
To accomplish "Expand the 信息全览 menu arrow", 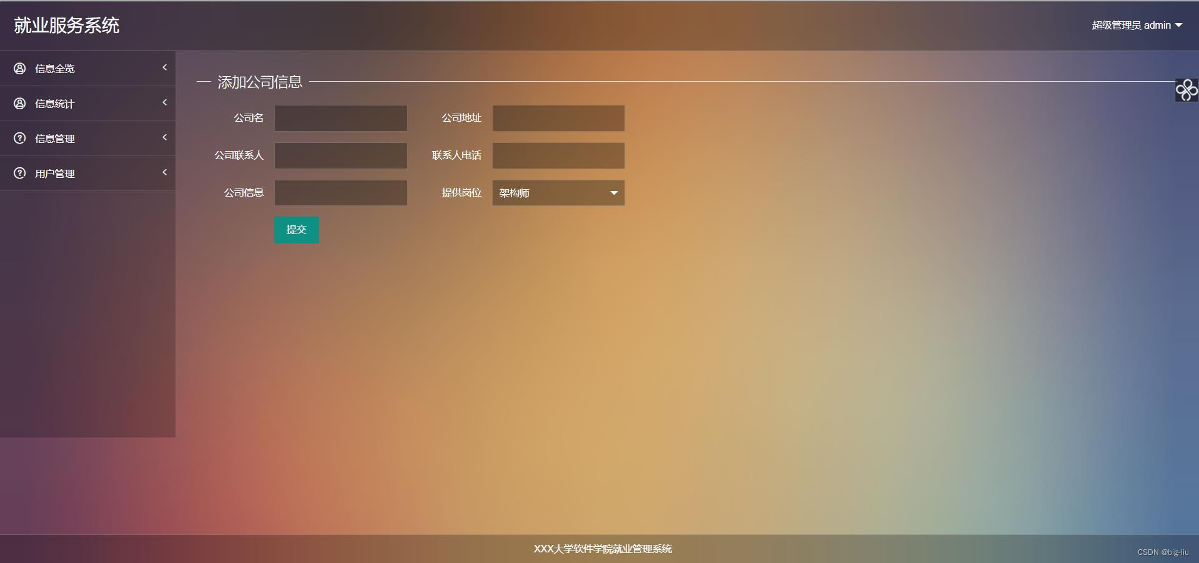I will pos(164,67).
